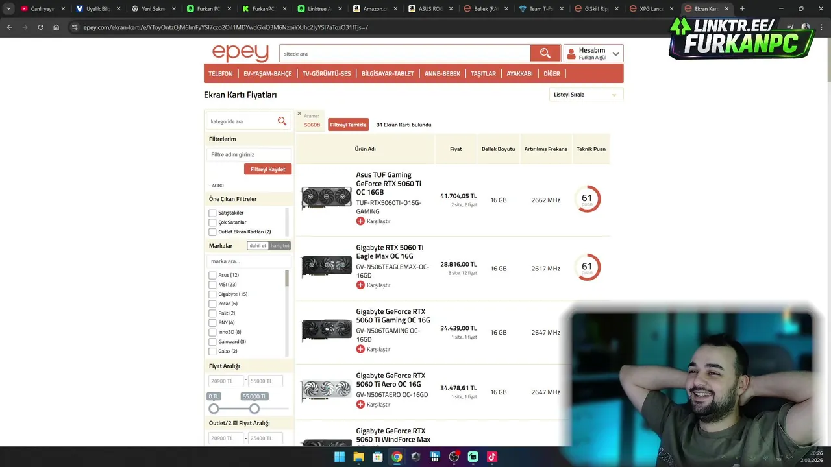Click the 61 score circle for Gigabyte Eagle Max

point(587,267)
